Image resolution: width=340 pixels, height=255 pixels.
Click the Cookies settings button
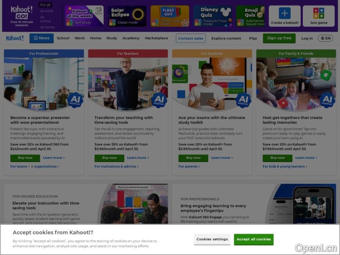[212, 240]
